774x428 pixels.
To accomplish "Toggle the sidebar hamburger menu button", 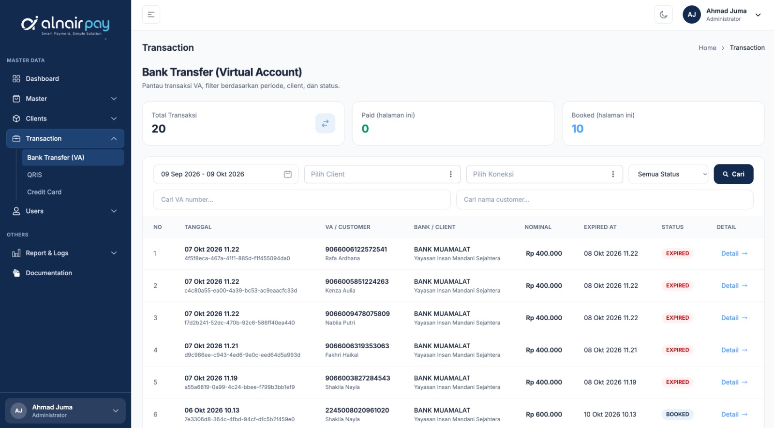I will coord(151,15).
